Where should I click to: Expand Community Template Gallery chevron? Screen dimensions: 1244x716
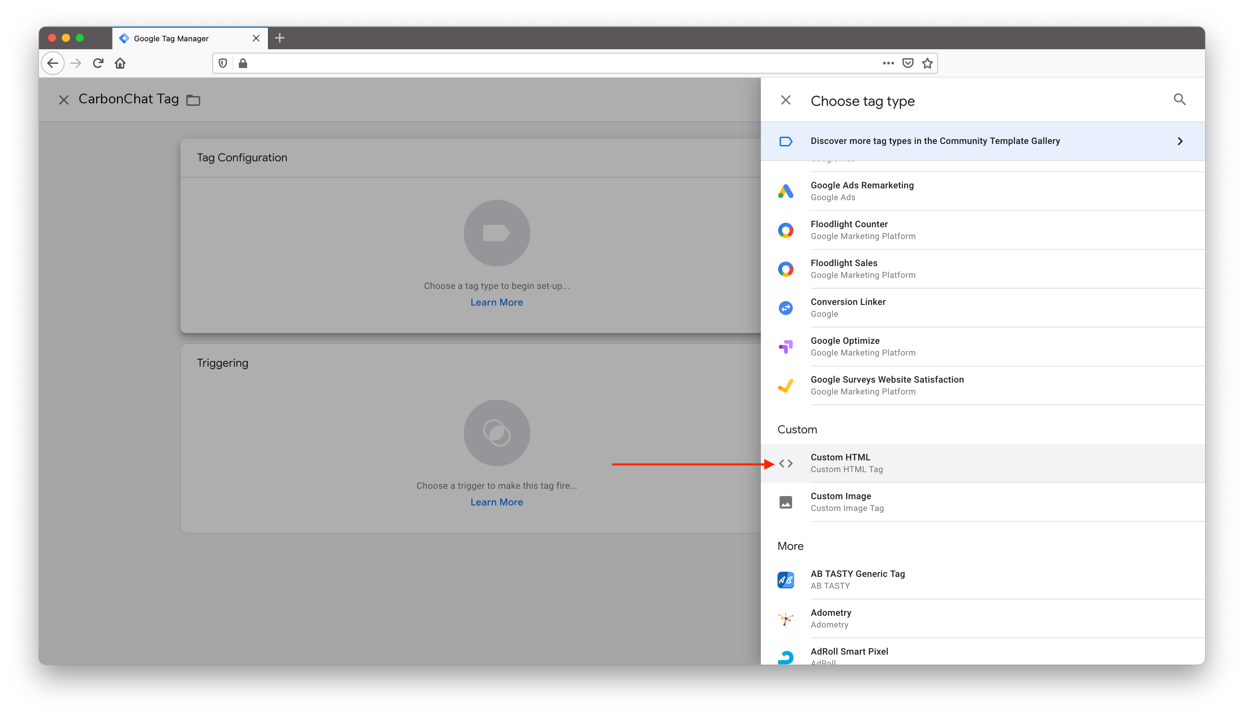coord(1179,141)
